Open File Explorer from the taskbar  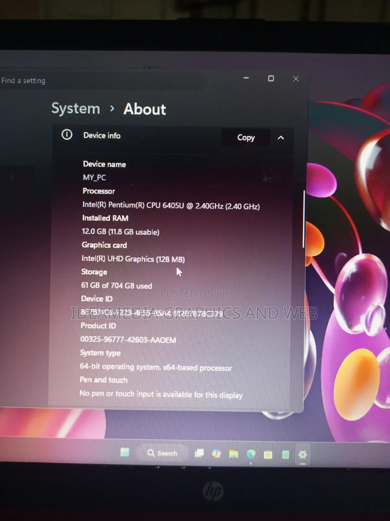point(233,454)
